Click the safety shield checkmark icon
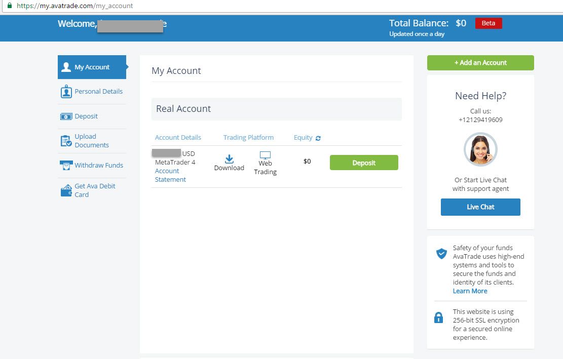Viewport: 563px width, 359px height. pos(441,254)
